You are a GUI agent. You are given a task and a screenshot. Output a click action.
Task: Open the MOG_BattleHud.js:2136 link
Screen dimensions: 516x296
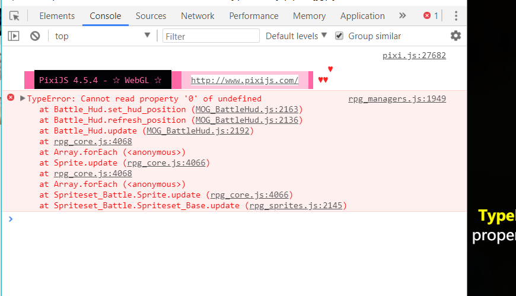click(x=247, y=120)
